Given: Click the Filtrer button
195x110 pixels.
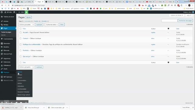Looking at the screenshot, I should 62,24.
